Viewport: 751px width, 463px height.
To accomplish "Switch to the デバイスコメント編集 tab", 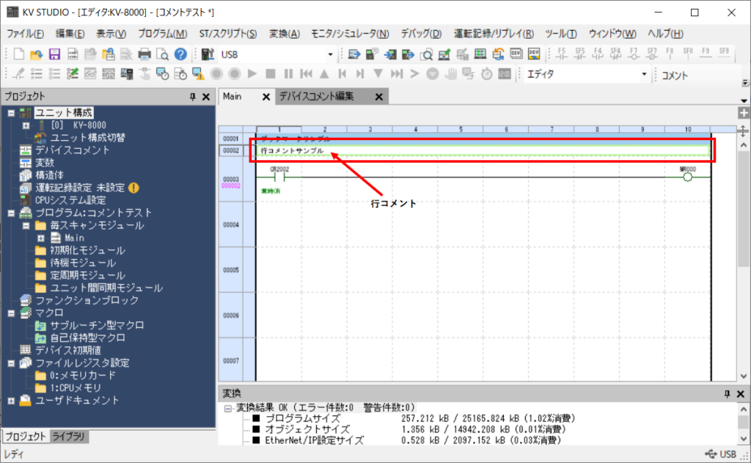I will (x=315, y=96).
